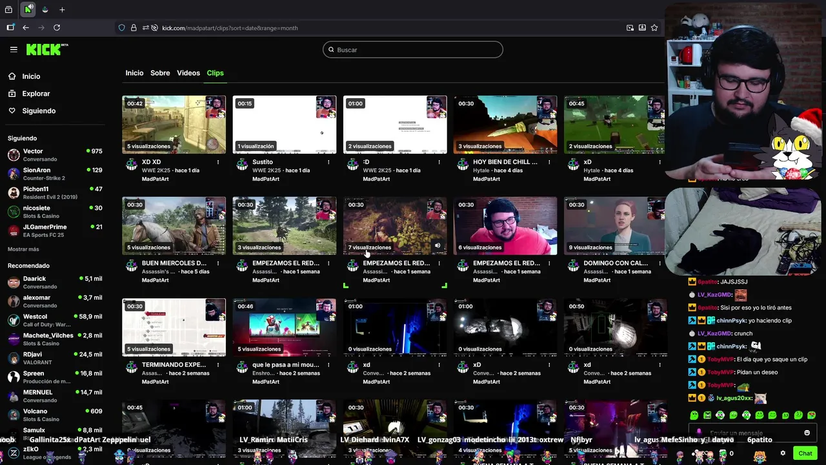The height and width of the screenshot is (465, 826).
Task: Click the Spreen channel avatar
Action: [14, 377]
